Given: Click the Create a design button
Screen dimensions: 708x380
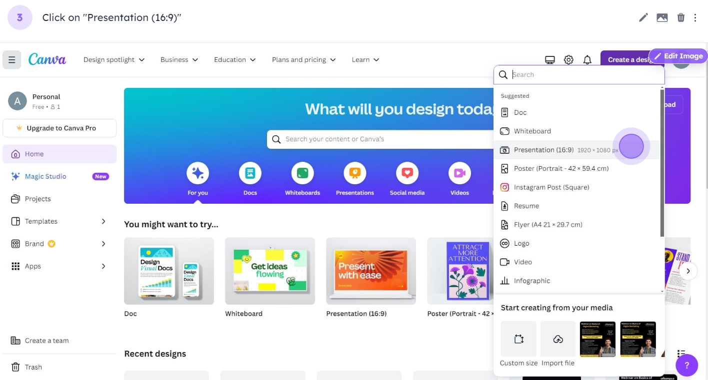Looking at the screenshot, I should click(627, 60).
